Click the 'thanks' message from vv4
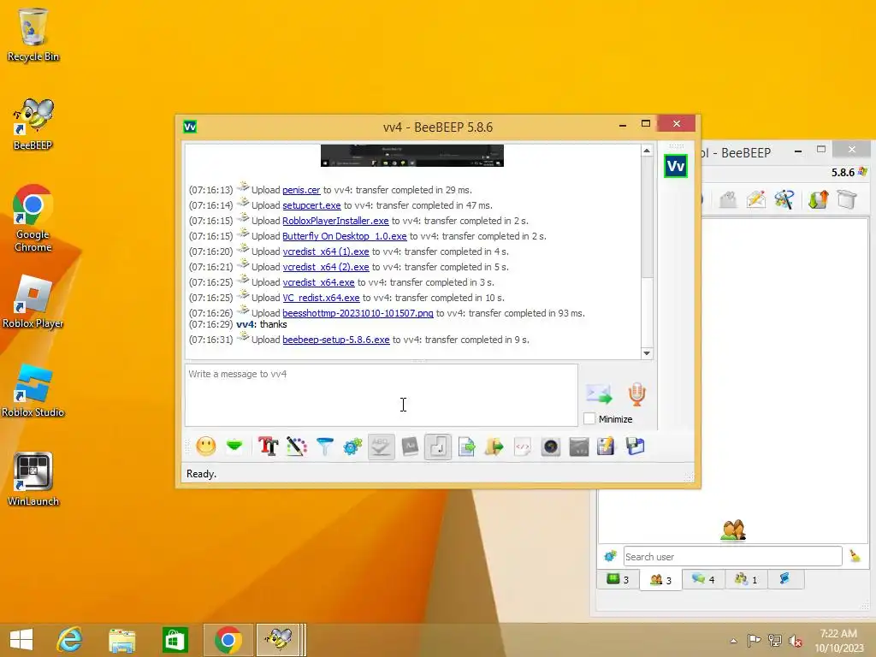Viewport: 876px width, 657px height. tap(273, 324)
